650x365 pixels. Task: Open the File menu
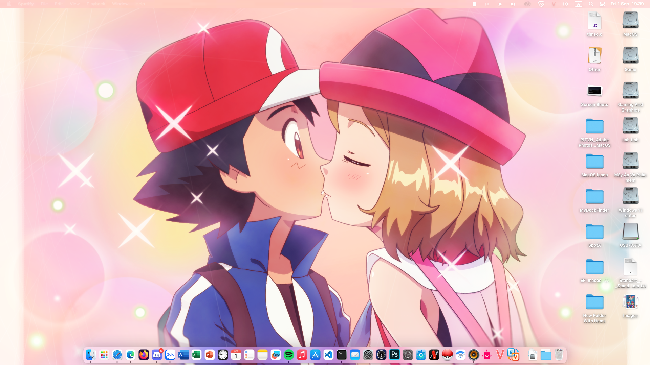(44, 4)
